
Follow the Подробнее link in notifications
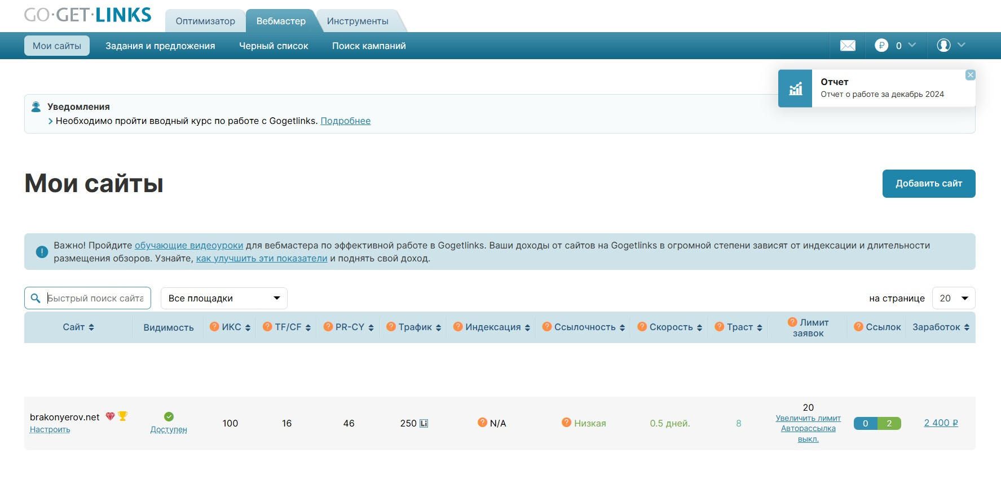[346, 121]
